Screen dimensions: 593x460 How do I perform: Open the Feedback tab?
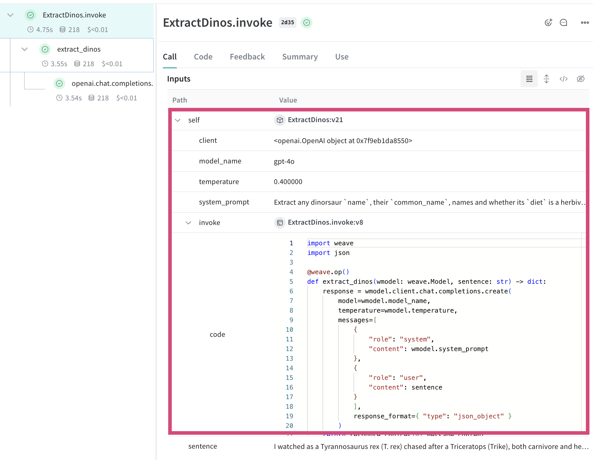click(x=247, y=57)
